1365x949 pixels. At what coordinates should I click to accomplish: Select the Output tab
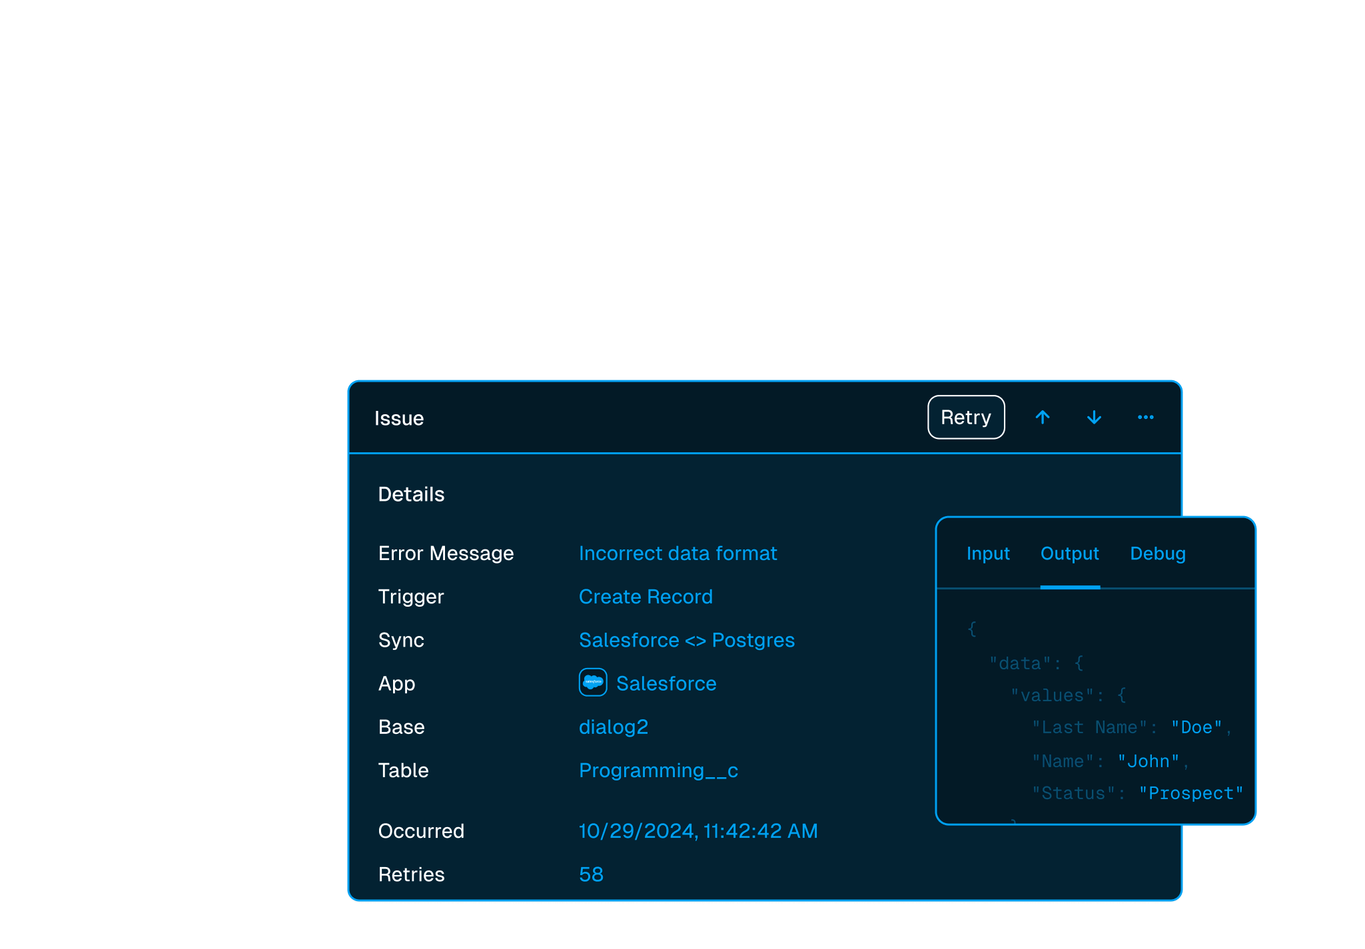(x=1070, y=553)
